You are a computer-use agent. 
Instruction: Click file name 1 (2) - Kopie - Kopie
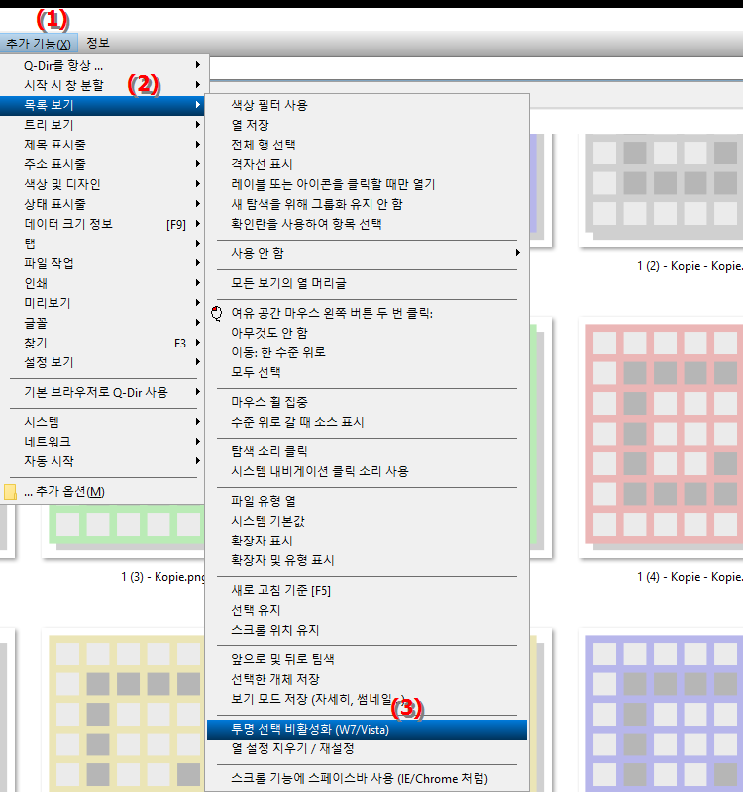pos(690,266)
